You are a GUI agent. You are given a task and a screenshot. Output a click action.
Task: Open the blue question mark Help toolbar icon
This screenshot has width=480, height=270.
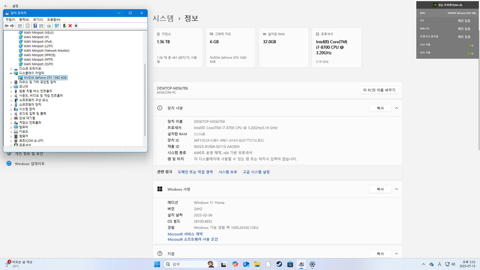35,26
